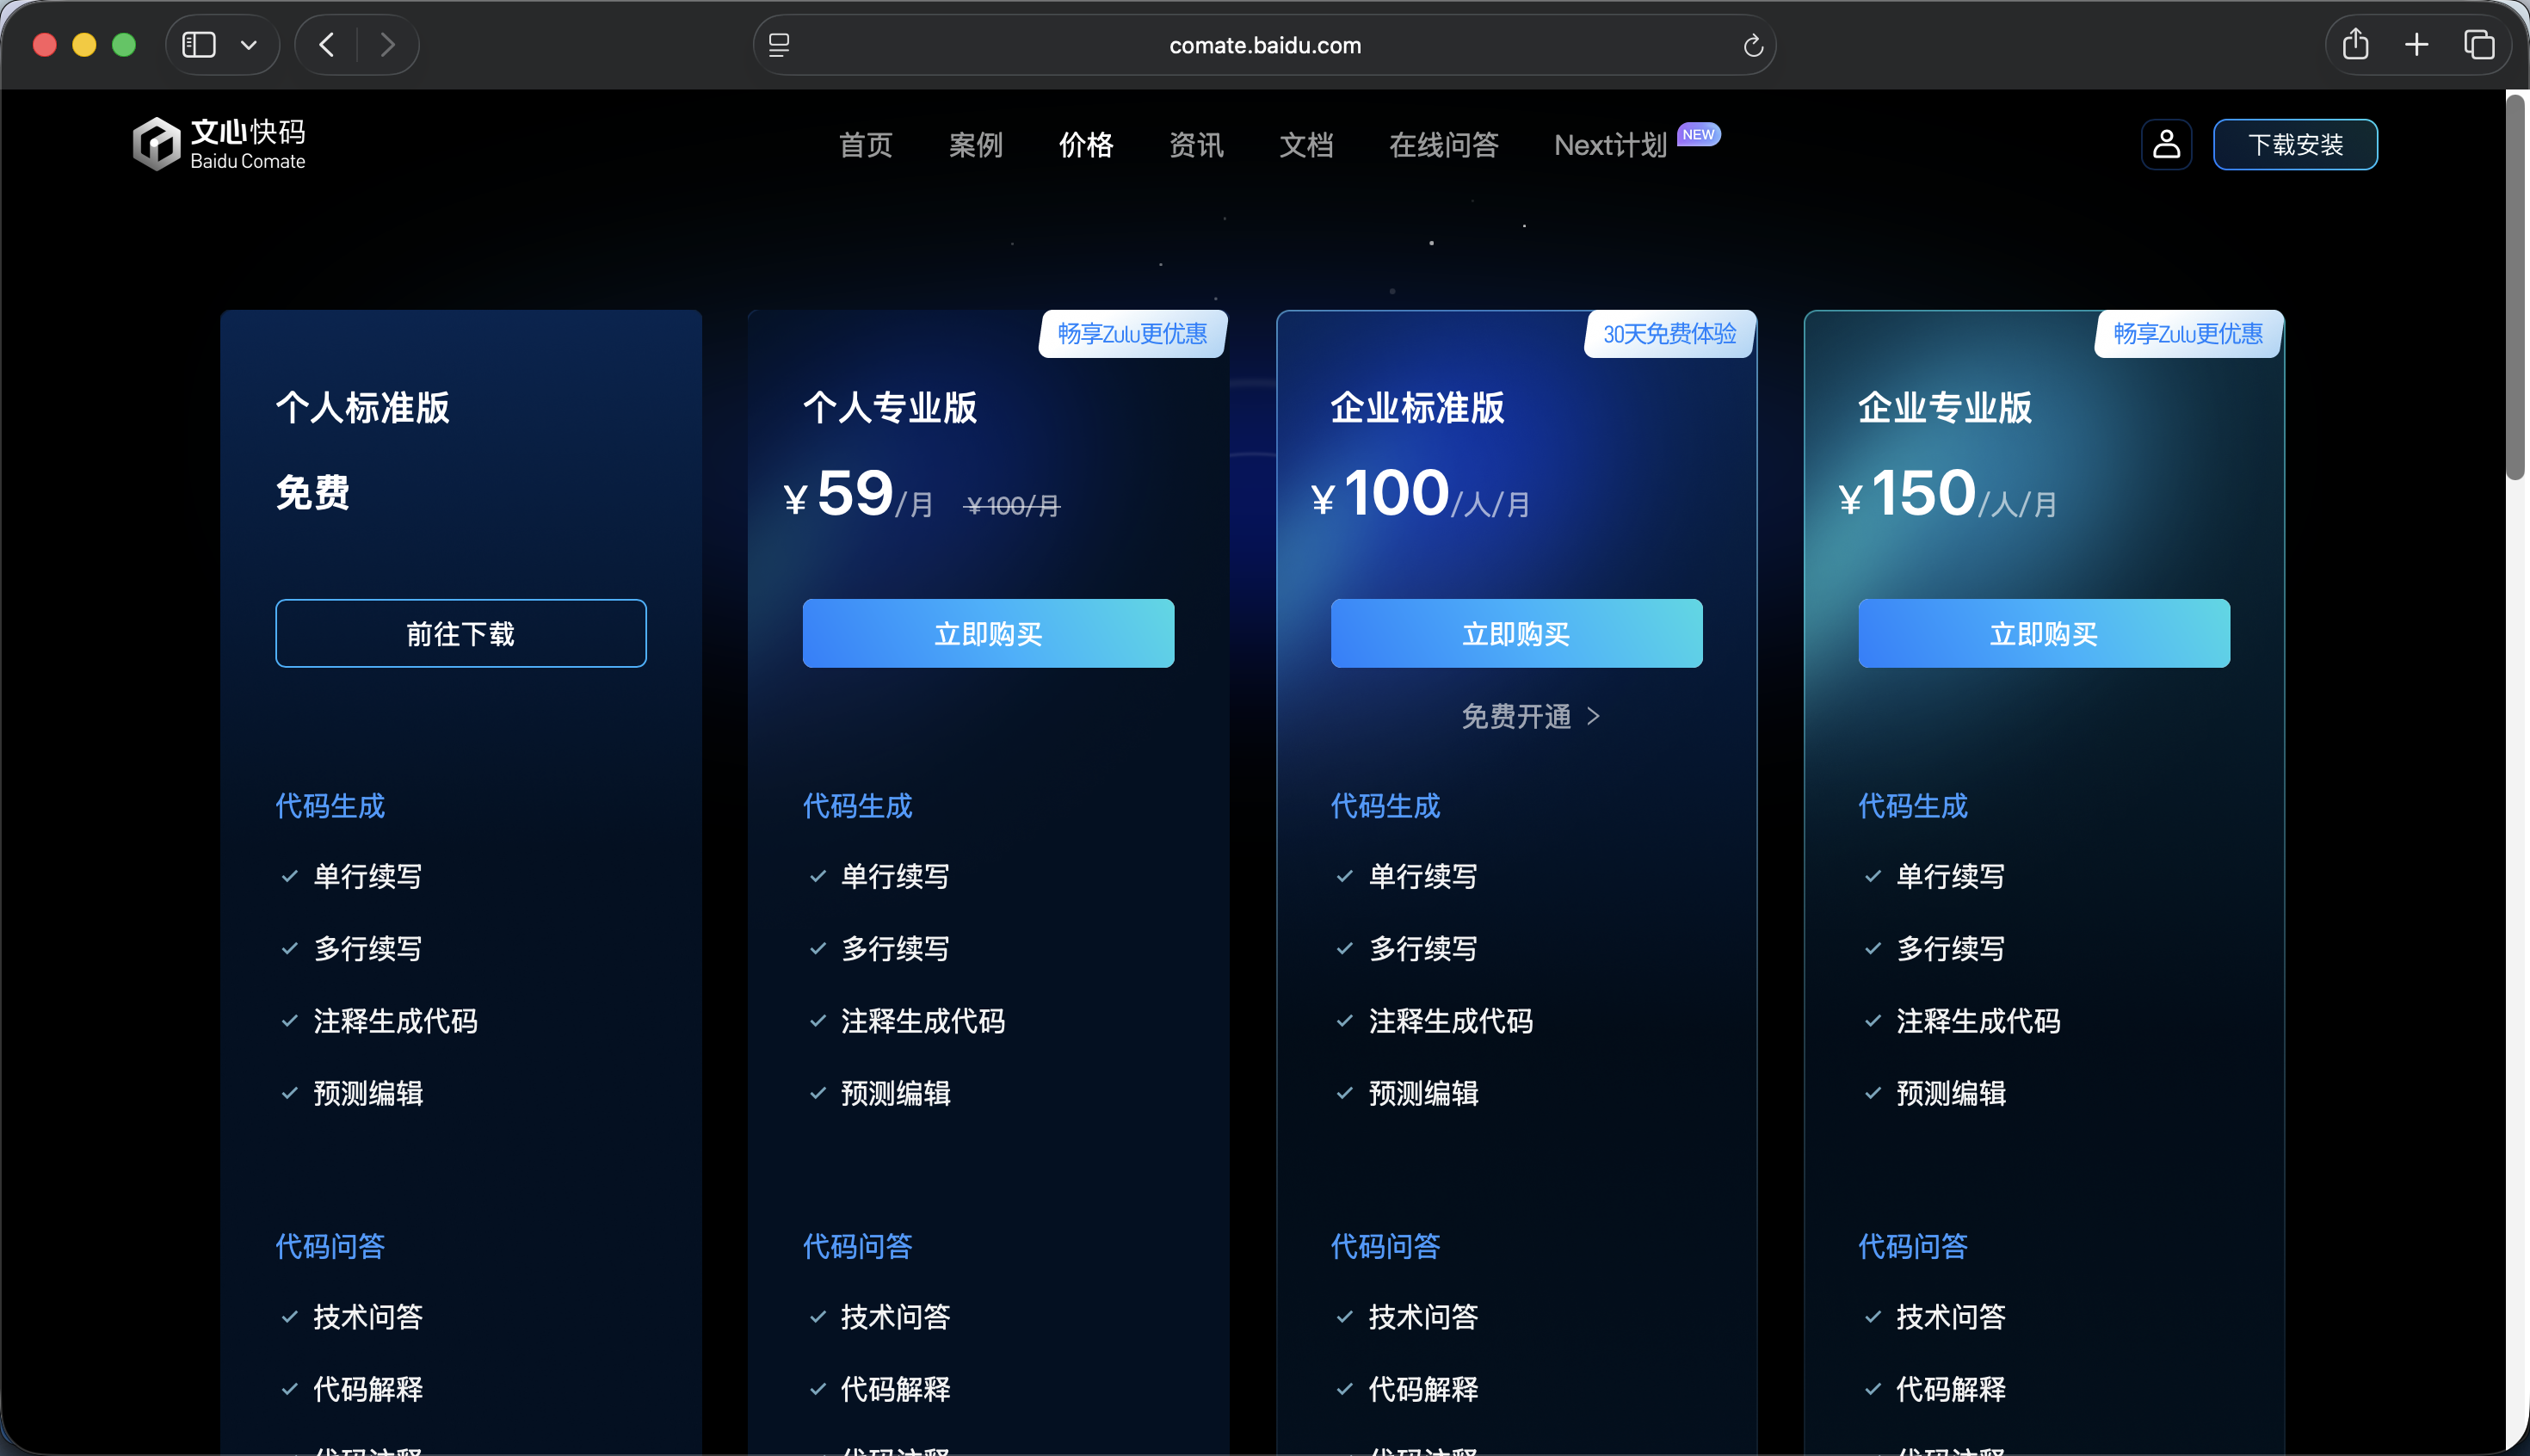Screen dimensions: 2530x1456
Task: Reload the page with refresh icon
Action: (1752, 46)
